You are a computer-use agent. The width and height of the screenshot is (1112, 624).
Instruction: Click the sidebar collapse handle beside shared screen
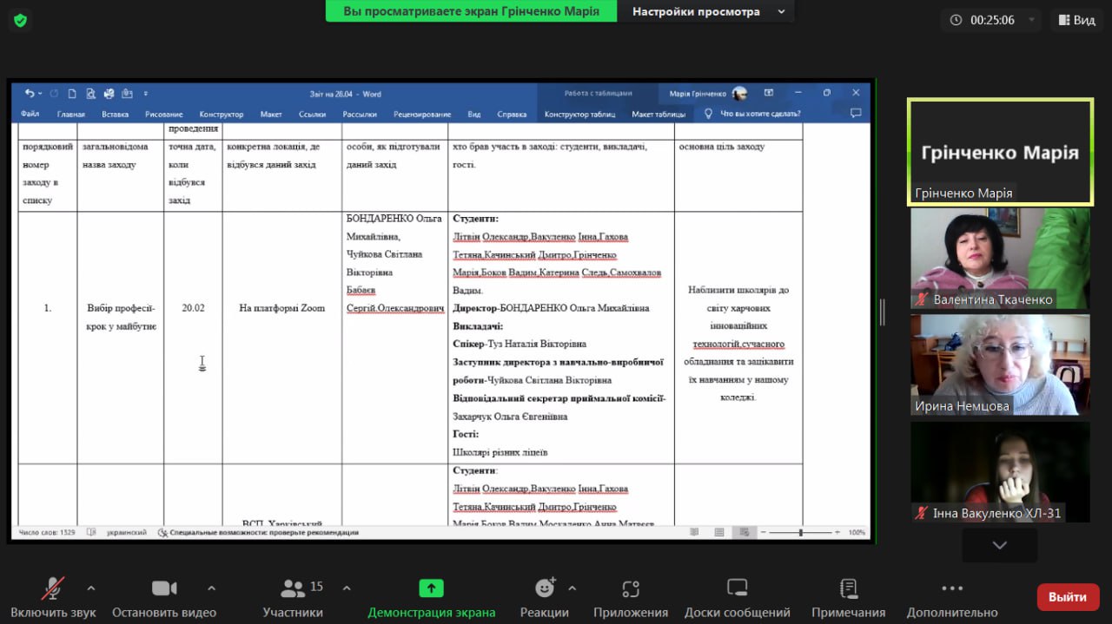[882, 312]
